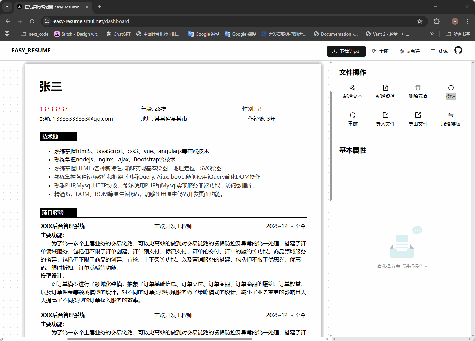Click the 撤销 undo icon
The height and width of the screenshot is (341, 475).
pyautogui.click(x=451, y=88)
